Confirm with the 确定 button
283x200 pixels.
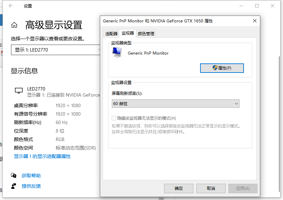coord(179,188)
